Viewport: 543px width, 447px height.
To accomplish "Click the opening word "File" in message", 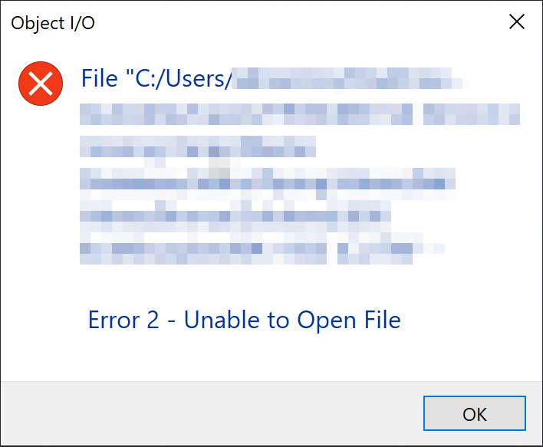I will 100,79.
